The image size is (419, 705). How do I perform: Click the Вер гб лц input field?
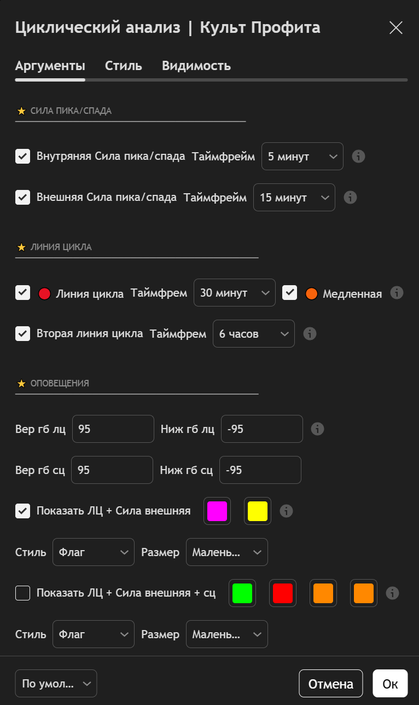pyautogui.click(x=113, y=429)
